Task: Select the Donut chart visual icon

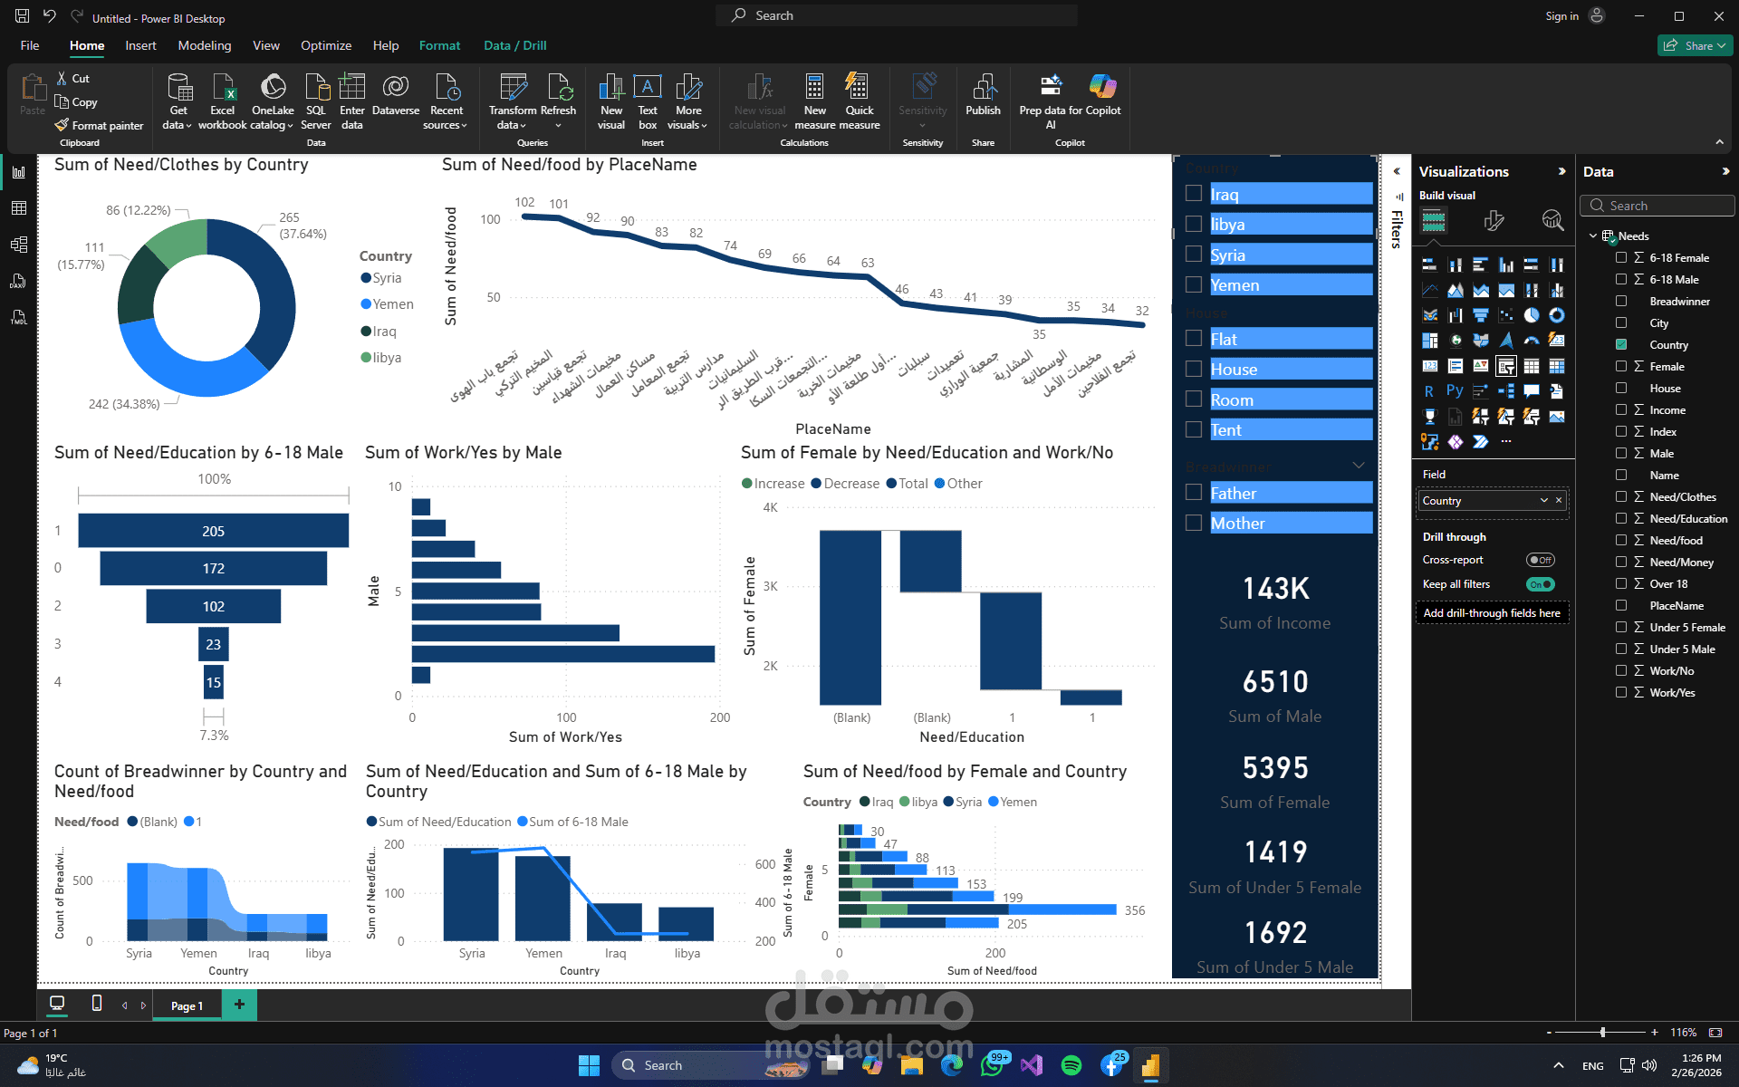Action: (1556, 315)
